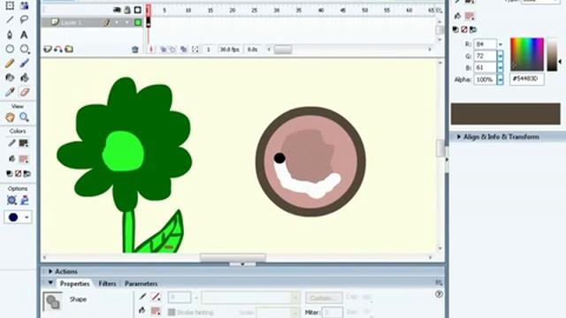Insert a layer folder
Viewport: 566px width, 318px height.
pos(69,49)
